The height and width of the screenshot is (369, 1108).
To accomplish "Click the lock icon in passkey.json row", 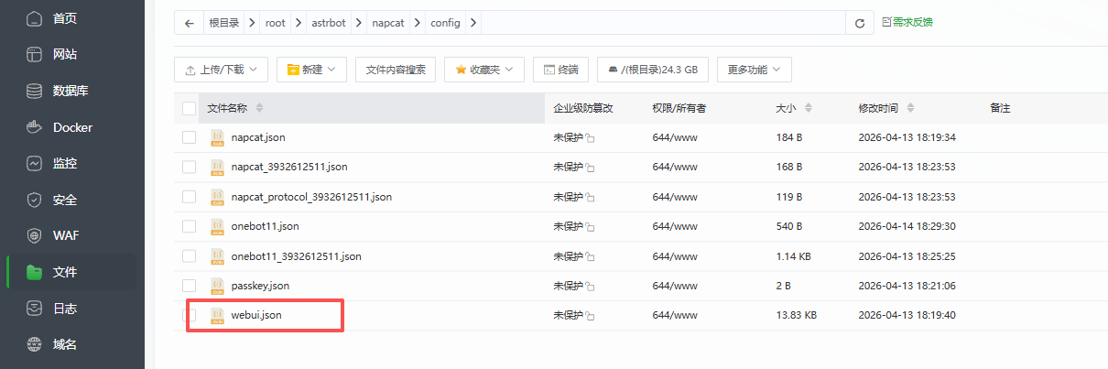I will click(x=591, y=287).
